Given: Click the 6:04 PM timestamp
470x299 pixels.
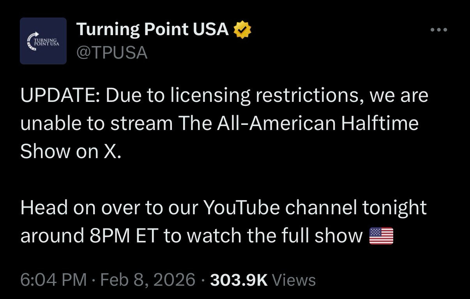Looking at the screenshot, I should pyautogui.click(x=53, y=279).
